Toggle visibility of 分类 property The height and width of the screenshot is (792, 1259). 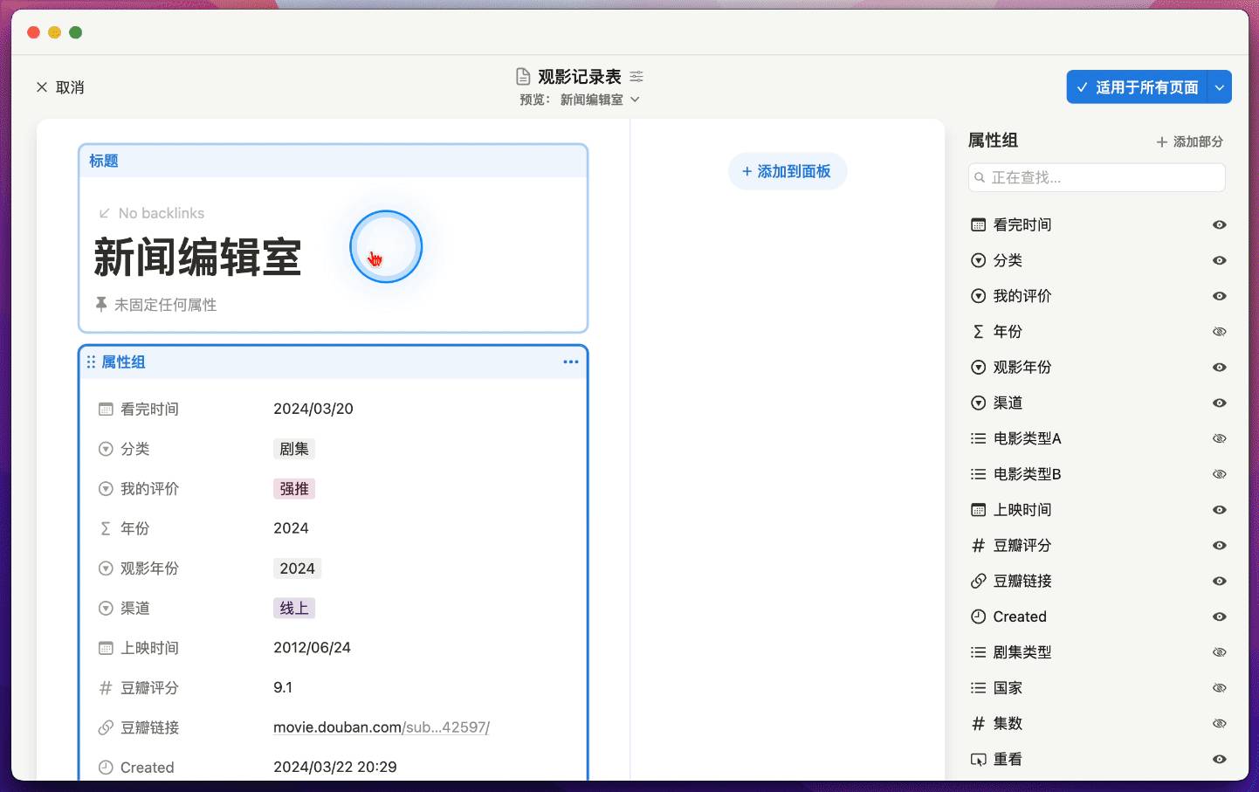click(x=1220, y=260)
